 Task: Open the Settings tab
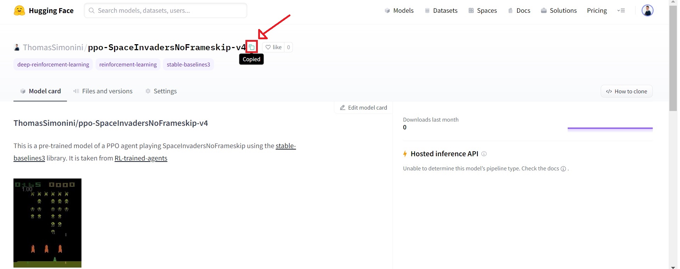161,91
